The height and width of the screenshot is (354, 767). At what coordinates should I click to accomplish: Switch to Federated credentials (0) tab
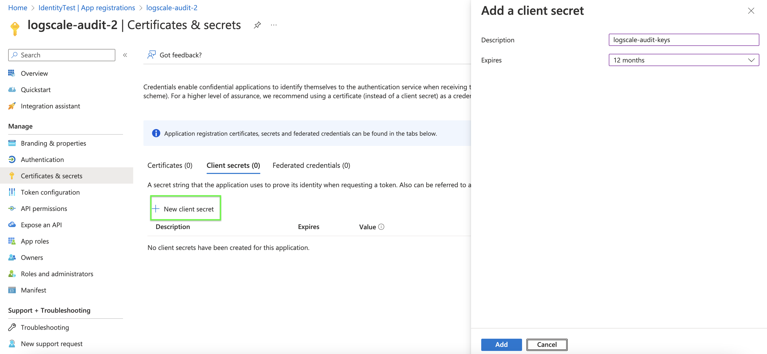click(311, 165)
